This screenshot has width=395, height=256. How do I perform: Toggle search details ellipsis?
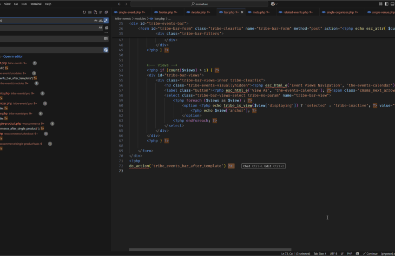tap(106, 33)
